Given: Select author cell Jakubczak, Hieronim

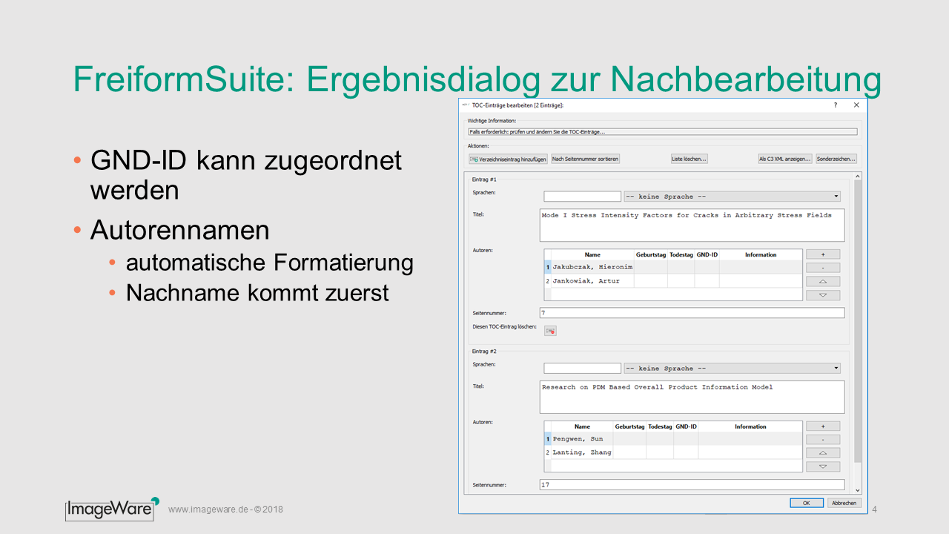Looking at the screenshot, I should tap(592, 267).
